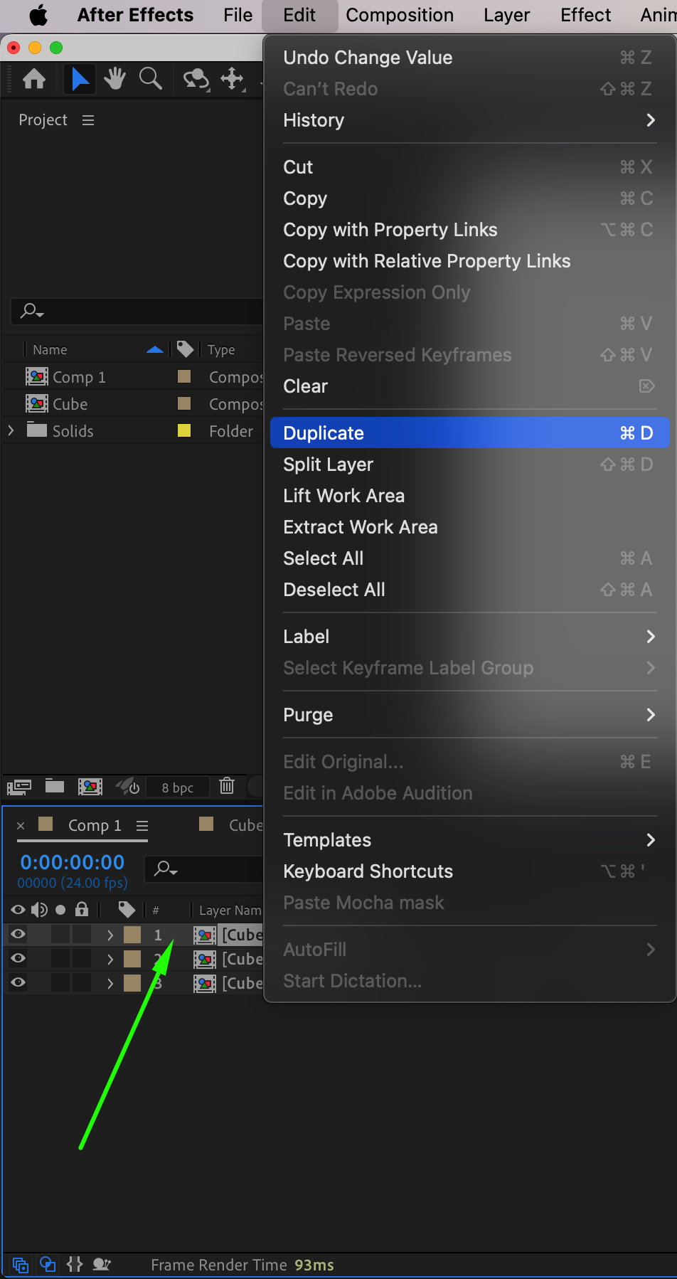Select the Zoom magnifier tool

pos(150,79)
